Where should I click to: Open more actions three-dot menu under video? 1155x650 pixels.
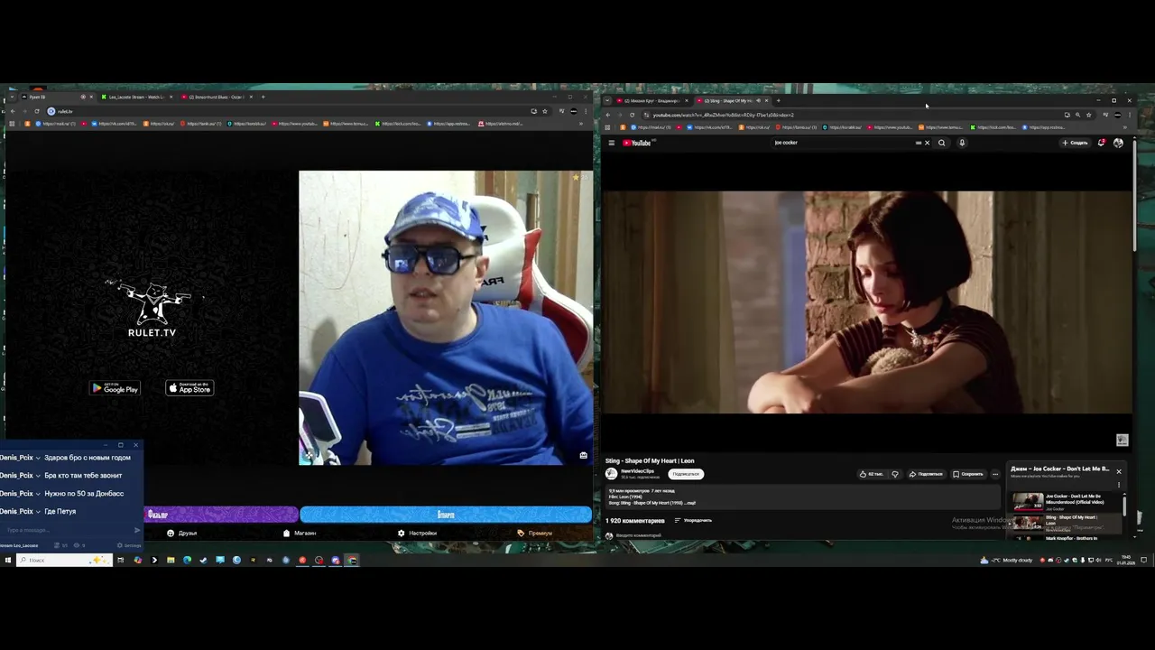coord(995,474)
